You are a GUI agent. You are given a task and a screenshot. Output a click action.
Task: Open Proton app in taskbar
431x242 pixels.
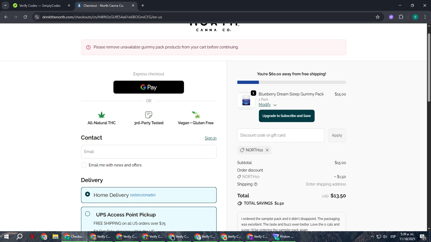284,237
